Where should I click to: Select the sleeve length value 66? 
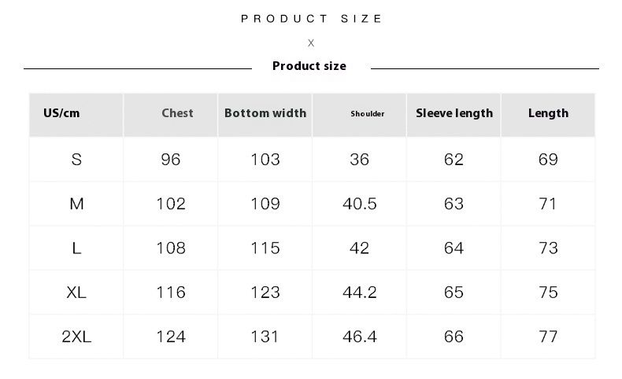pos(454,337)
